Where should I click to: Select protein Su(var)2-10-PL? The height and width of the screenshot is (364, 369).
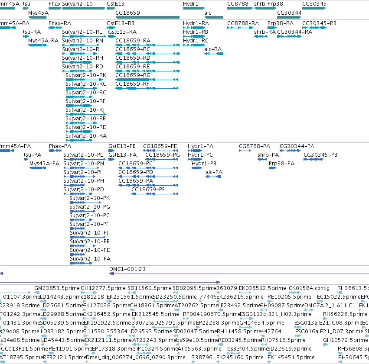[x=83, y=155]
